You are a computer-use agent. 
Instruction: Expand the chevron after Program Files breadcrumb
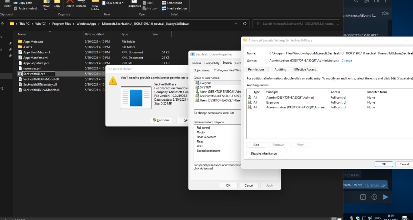[74, 23]
